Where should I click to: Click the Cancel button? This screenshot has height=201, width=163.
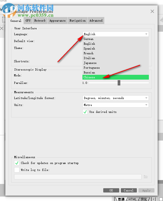(129, 190)
